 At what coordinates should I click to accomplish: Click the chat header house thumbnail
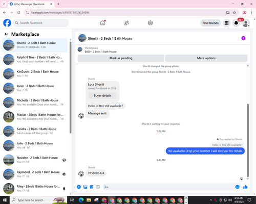pos(82,38)
